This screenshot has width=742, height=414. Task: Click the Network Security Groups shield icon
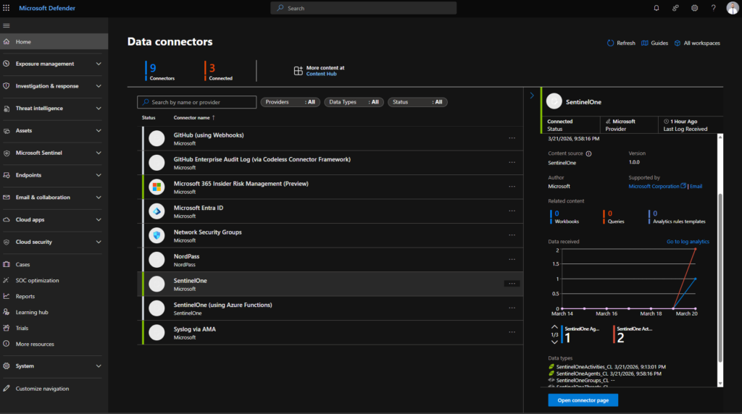click(x=157, y=235)
